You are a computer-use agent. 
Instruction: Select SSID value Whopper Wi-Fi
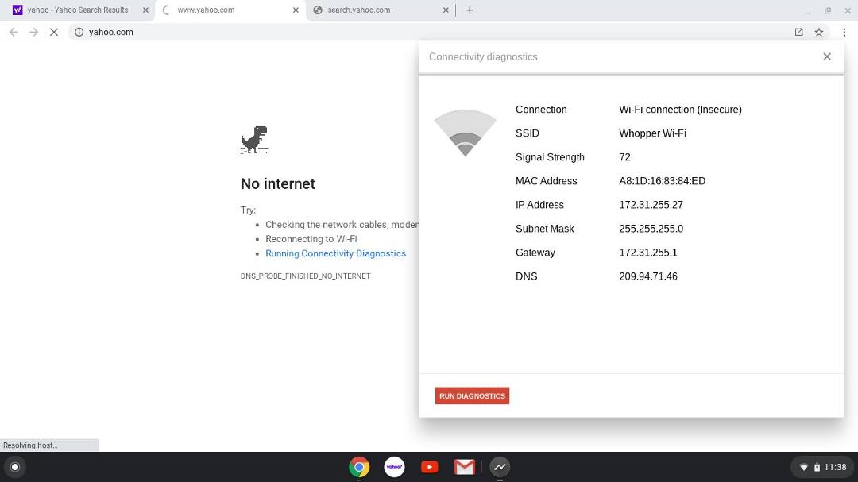coord(652,133)
